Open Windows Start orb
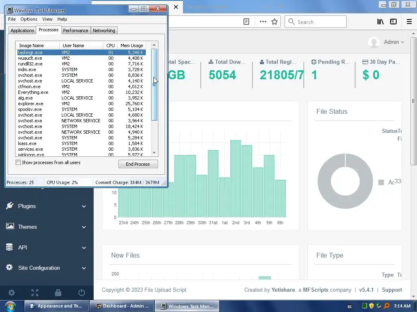This screenshot has width=417, height=312. pyautogui.click(x=10, y=306)
